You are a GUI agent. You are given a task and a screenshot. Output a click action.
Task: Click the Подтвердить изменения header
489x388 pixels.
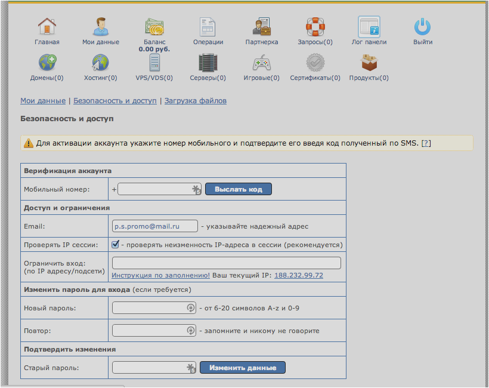[x=70, y=349]
